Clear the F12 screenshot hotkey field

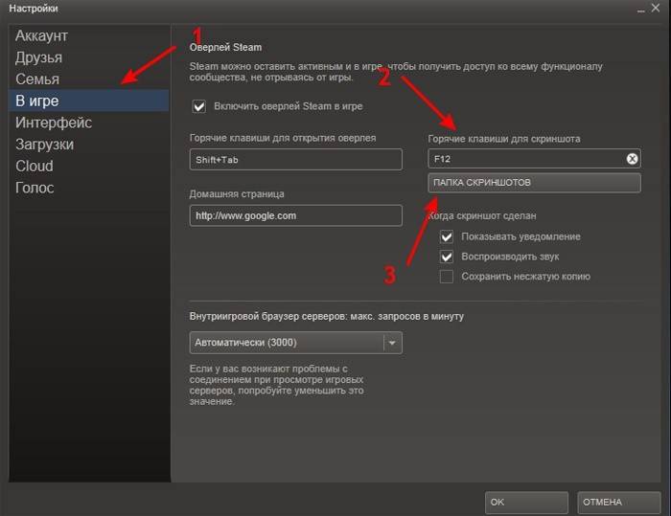(x=632, y=159)
